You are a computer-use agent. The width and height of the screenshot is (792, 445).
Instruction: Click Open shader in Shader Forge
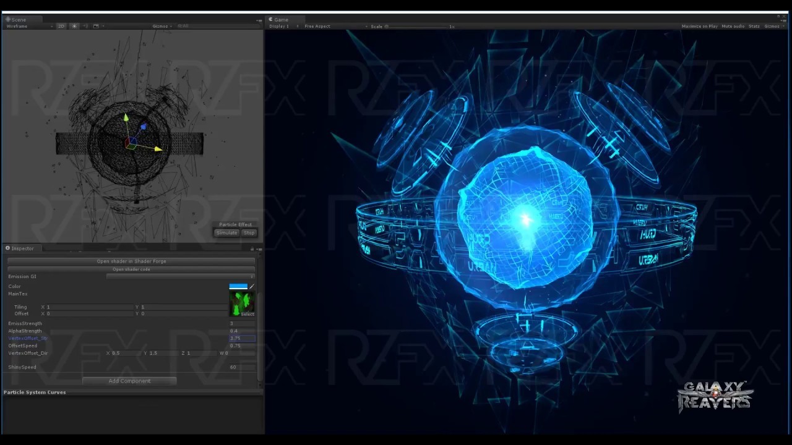131,261
